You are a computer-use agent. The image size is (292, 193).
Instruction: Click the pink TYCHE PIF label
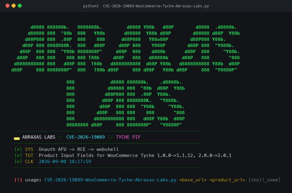(128, 137)
